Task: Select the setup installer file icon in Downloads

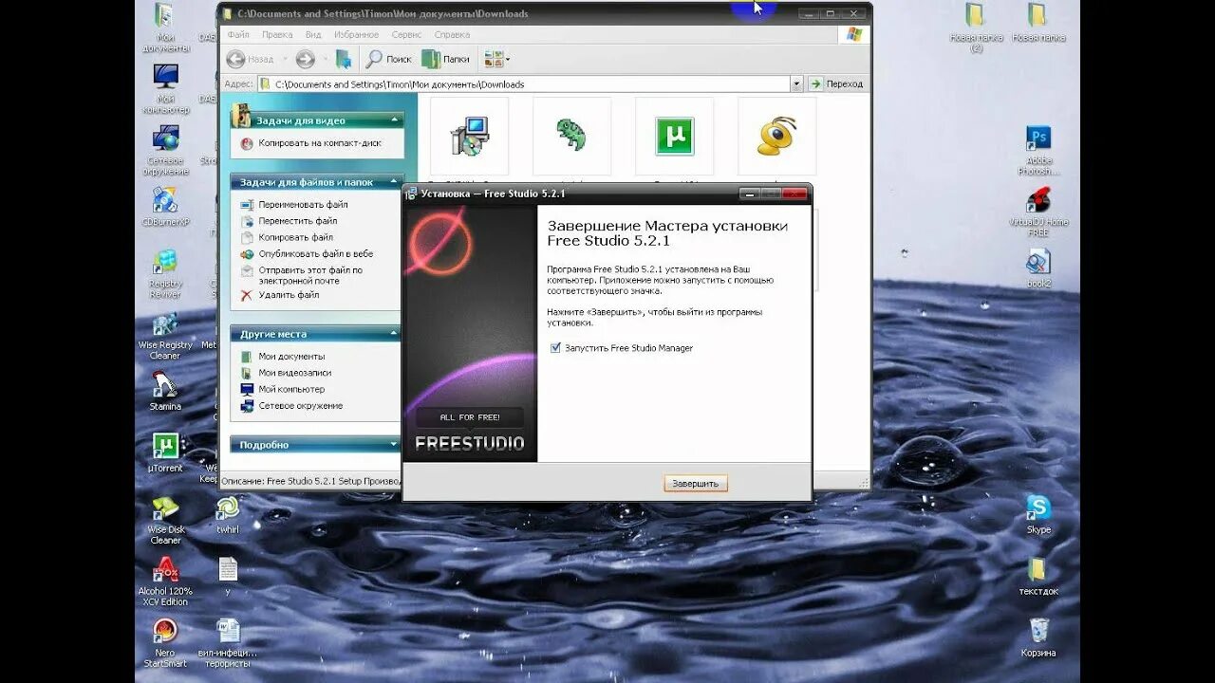Action: pyautogui.click(x=469, y=136)
